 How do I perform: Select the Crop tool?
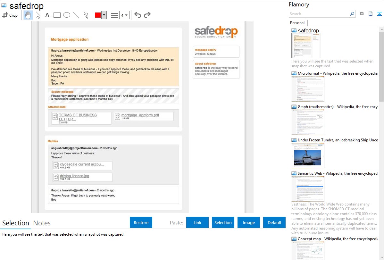(x=10, y=15)
